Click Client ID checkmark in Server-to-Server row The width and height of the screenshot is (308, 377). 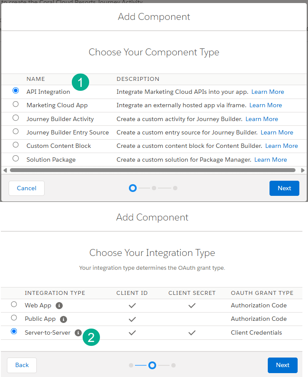point(132,333)
